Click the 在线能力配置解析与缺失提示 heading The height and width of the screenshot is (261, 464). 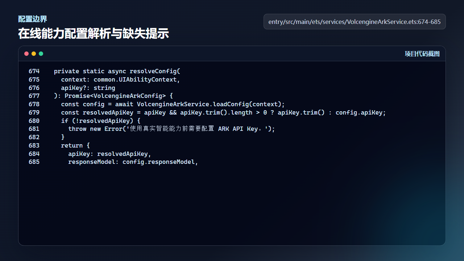[94, 34]
